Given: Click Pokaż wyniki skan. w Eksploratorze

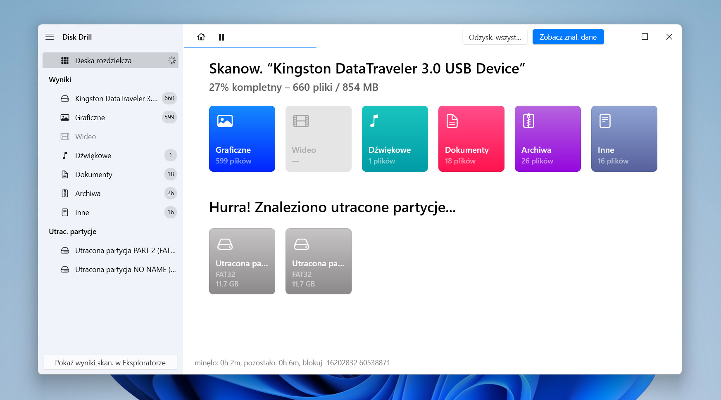Looking at the screenshot, I should 110,362.
